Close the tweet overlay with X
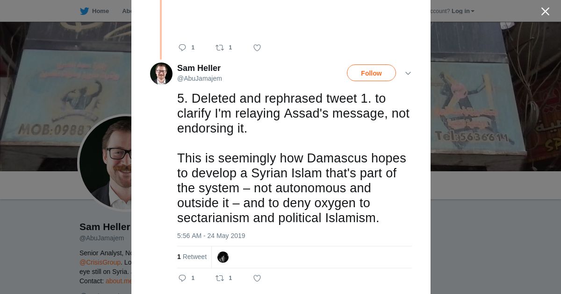This screenshot has width=561, height=294. coord(545,12)
